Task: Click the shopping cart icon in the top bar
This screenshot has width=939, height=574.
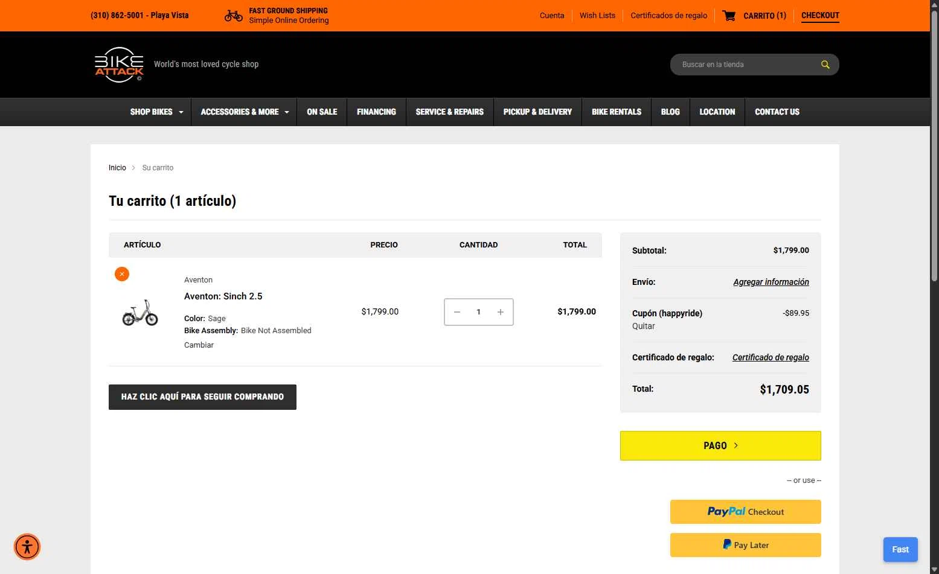Action: tap(729, 16)
